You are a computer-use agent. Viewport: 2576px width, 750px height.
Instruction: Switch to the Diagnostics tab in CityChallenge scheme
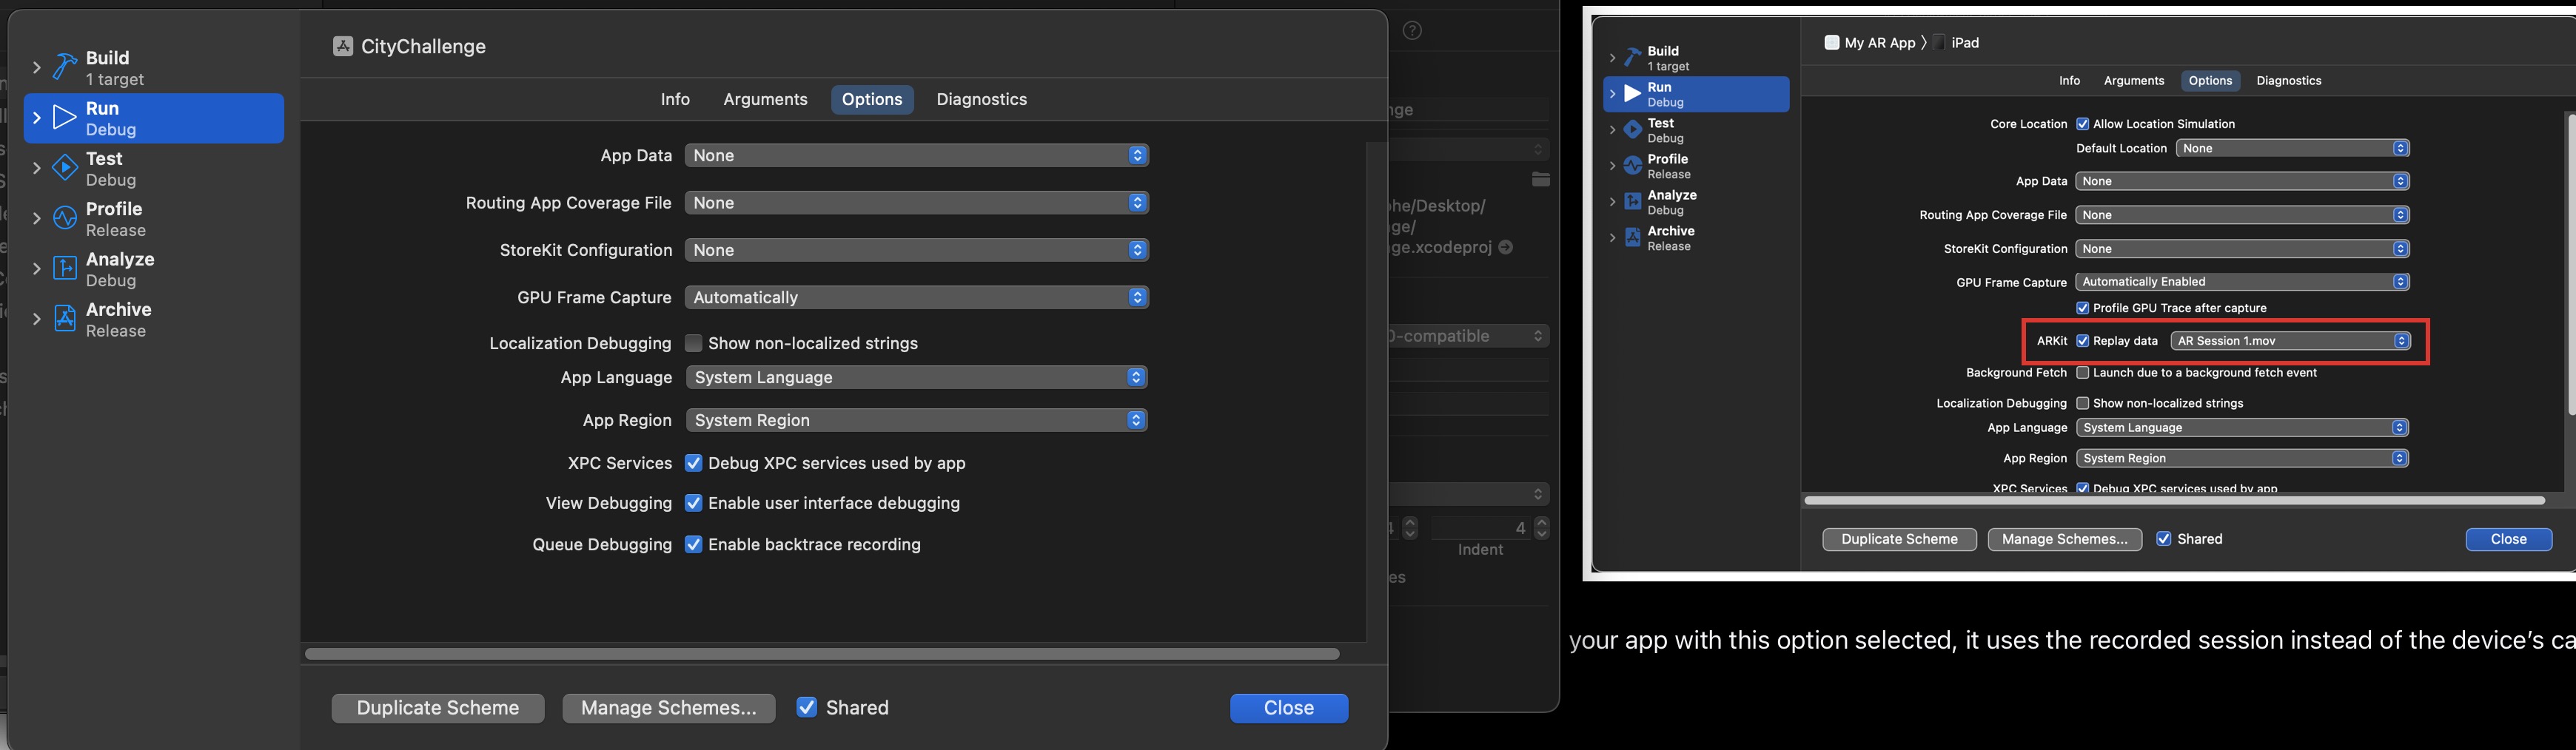pos(981,100)
